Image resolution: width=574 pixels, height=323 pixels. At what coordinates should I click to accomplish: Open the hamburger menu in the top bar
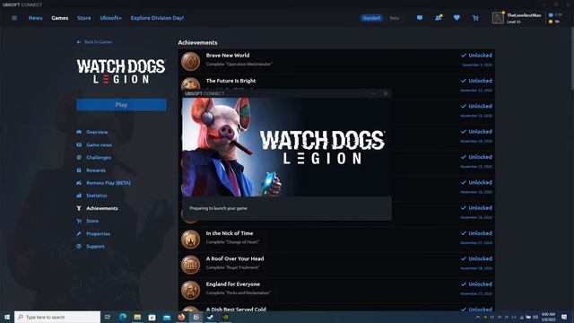14,18
